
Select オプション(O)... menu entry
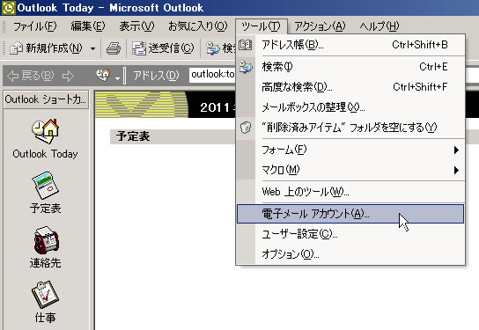click(x=350, y=254)
